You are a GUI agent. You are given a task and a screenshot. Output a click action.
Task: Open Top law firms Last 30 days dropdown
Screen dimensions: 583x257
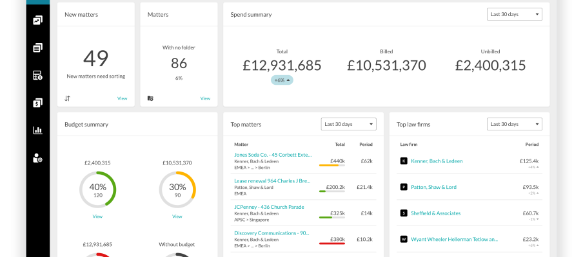(x=515, y=124)
